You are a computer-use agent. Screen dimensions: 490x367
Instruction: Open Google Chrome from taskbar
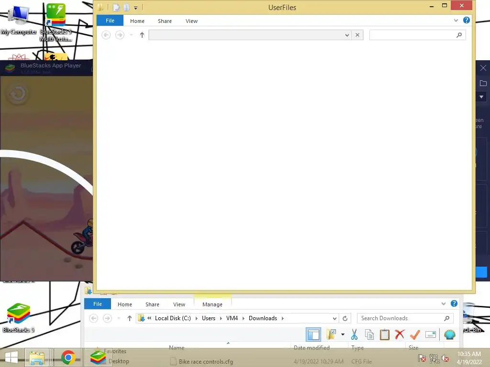pyautogui.click(x=68, y=357)
